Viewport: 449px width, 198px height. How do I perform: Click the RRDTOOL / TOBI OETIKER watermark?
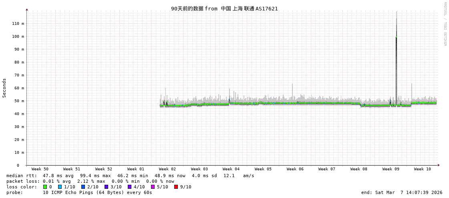pyautogui.click(x=445, y=24)
